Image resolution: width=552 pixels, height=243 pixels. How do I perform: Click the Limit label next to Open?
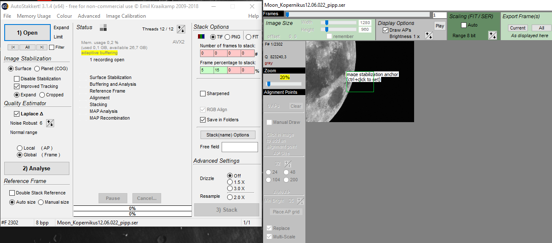58,37
